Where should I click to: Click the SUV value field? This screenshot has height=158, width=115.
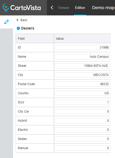tap(82, 102)
